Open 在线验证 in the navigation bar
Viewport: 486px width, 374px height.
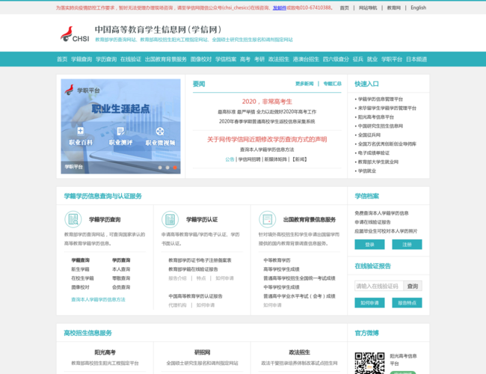(x=131, y=59)
